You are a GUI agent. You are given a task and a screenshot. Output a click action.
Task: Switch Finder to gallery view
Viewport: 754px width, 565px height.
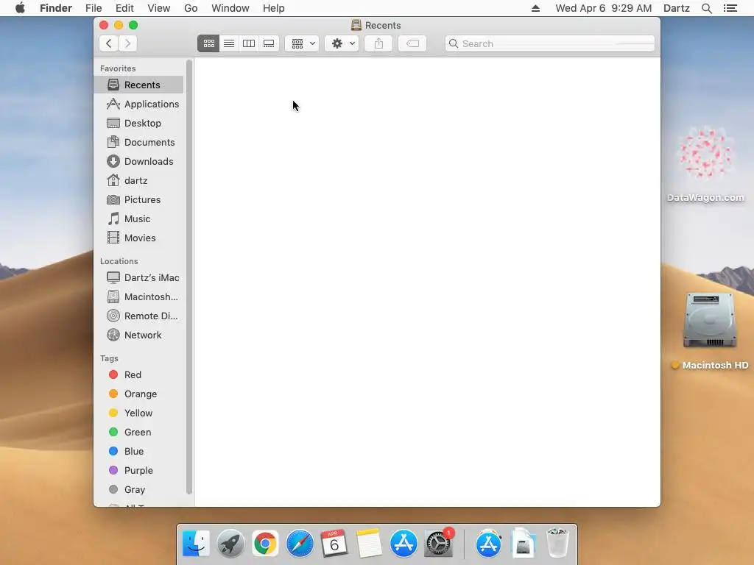[x=269, y=43]
